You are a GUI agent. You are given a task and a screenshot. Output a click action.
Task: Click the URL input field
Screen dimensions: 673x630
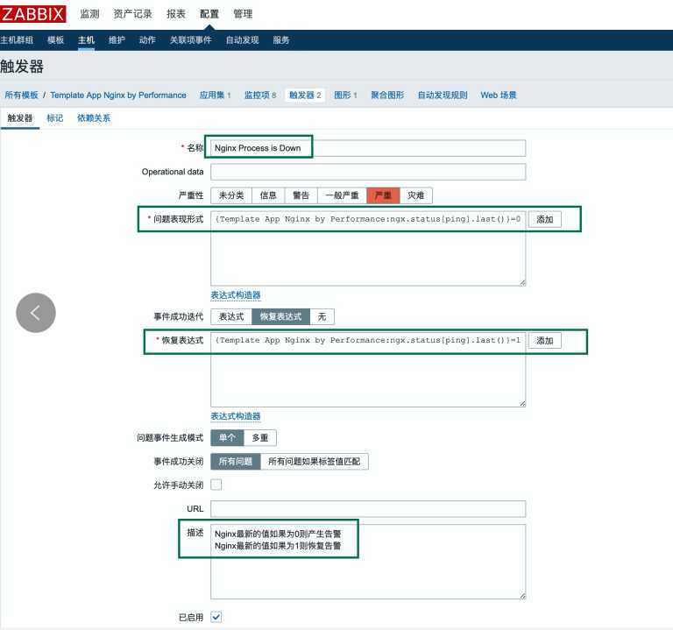click(x=368, y=508)
